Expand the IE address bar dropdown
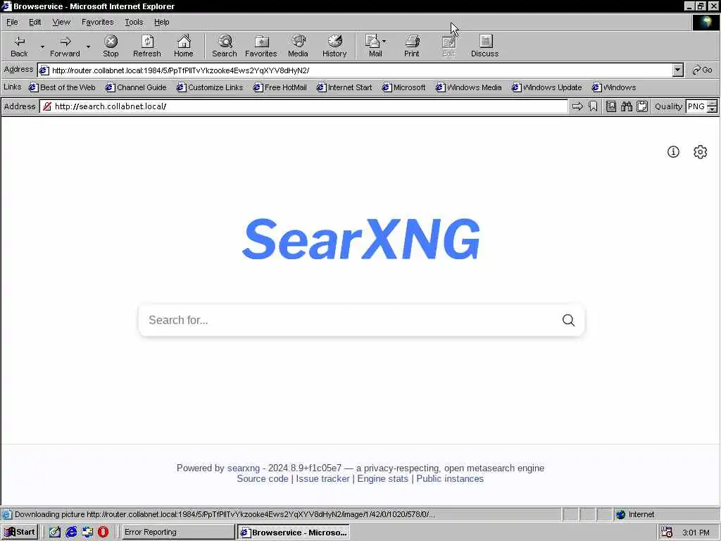The image size is (721, 541). (x=677, y=70)
